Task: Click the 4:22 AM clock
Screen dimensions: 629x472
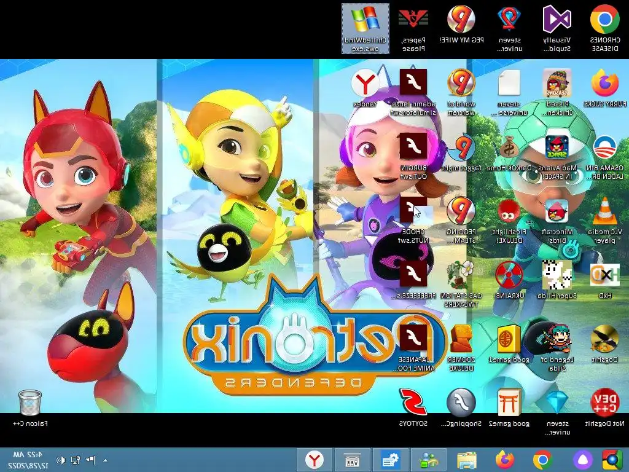Action: pyautogui.click(x=28, y=460)
